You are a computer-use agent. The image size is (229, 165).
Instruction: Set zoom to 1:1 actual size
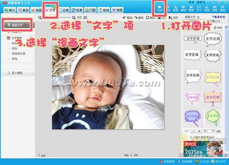point(79,18)
